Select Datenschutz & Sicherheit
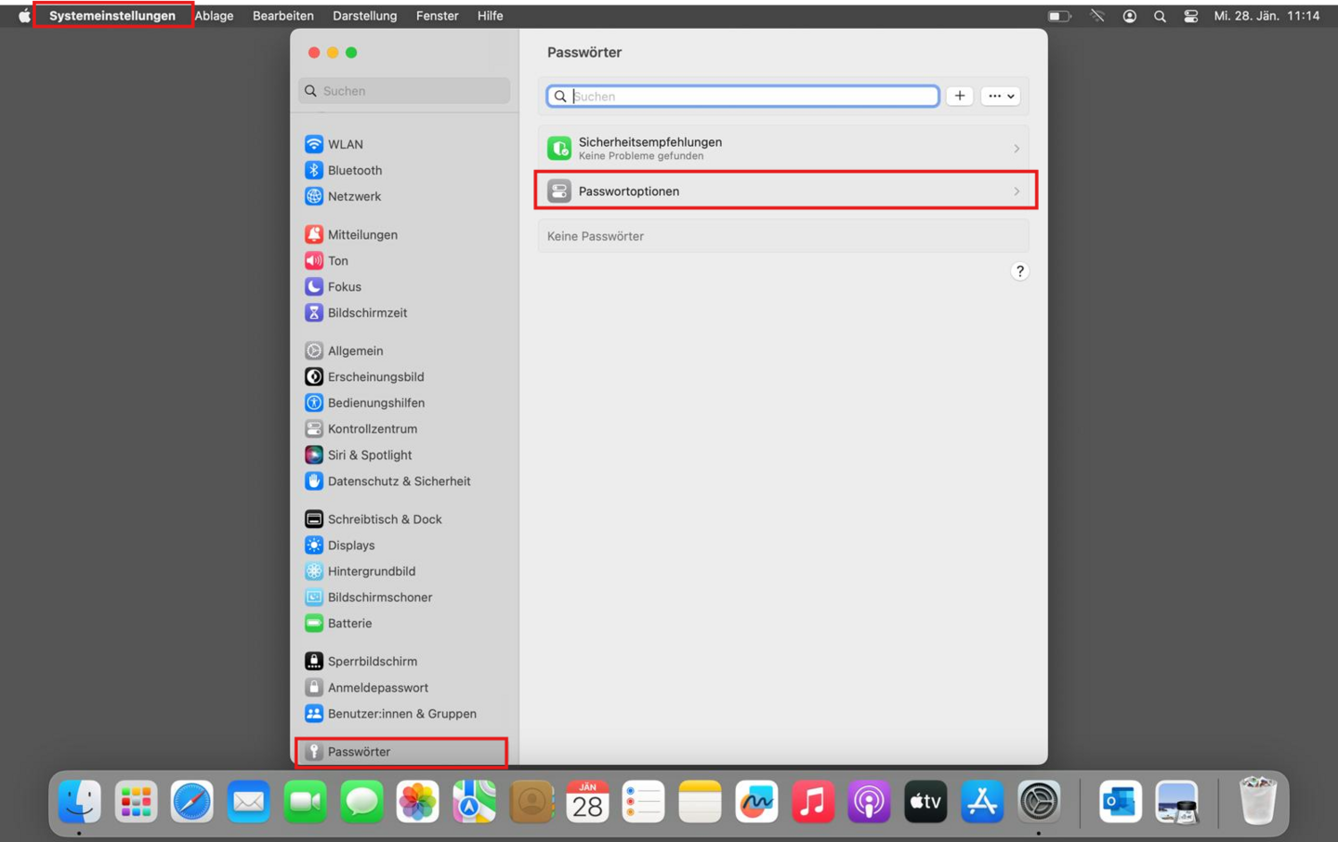Image resolution: width=1338 pixels, height=842 pixels. coord(399,480)
